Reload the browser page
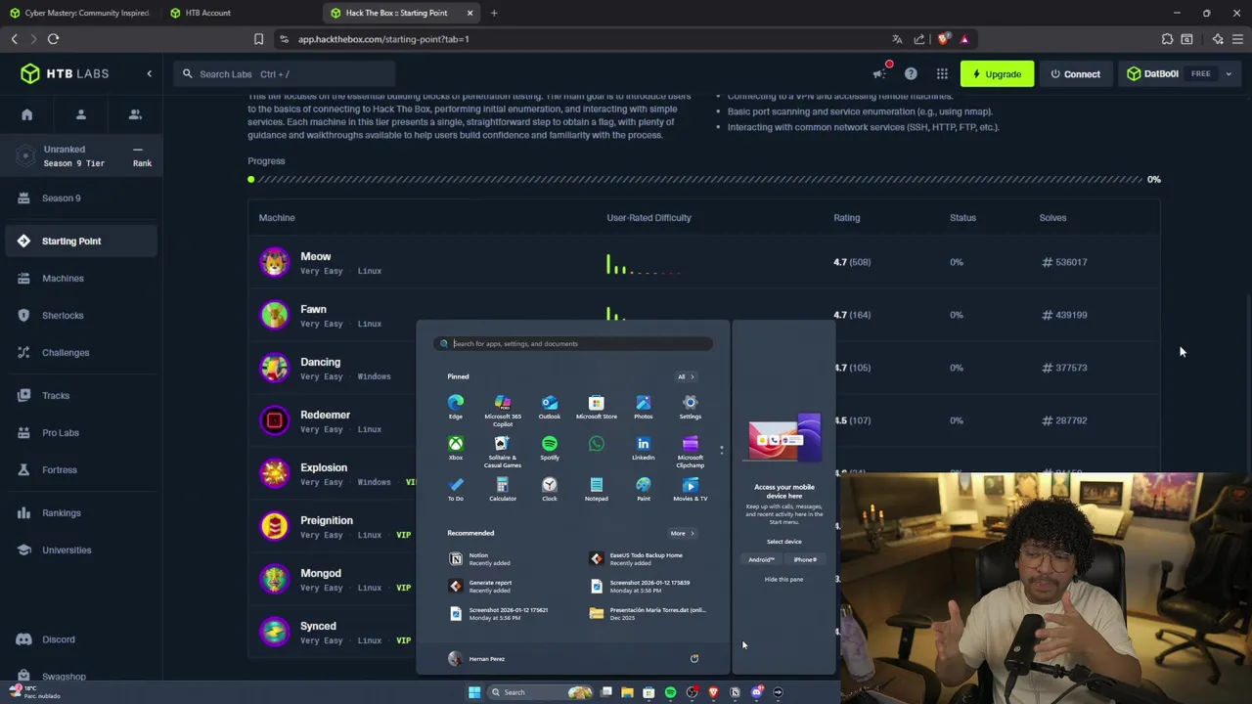1252x704 pixels. (x=53, y=39)
